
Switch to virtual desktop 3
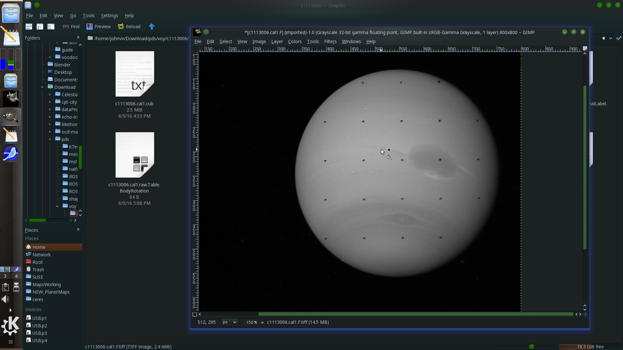pyautogui.click(x=5, y=276)
